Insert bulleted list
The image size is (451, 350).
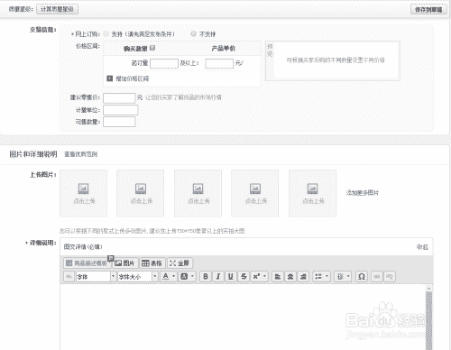coord(318,276)
